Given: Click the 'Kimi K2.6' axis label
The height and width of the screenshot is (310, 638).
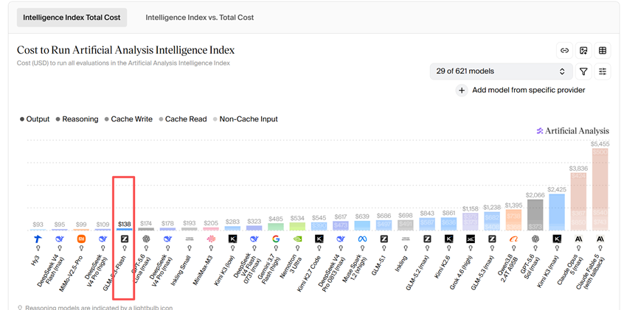Looking at the screenshot, I should coord(443,267).
